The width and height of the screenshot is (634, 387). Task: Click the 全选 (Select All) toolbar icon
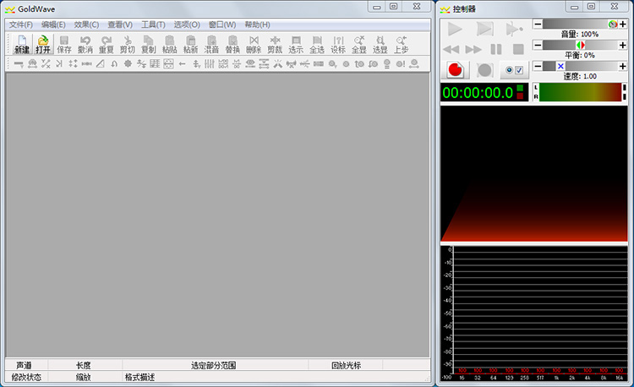(317, 45)
